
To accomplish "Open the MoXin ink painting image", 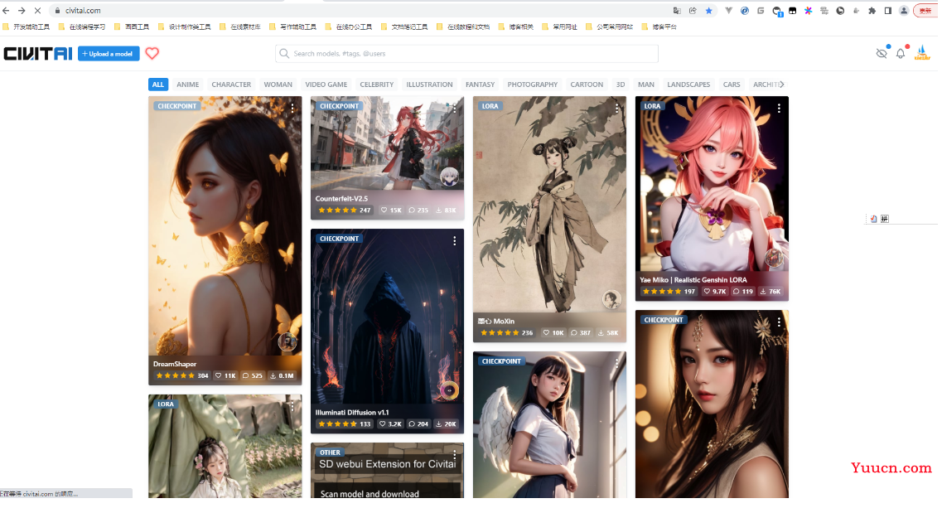I will [x=549, y=204].
